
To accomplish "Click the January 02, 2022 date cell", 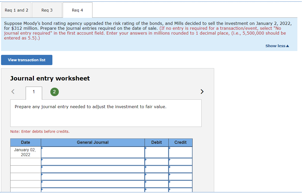I will tap(26, 152).
